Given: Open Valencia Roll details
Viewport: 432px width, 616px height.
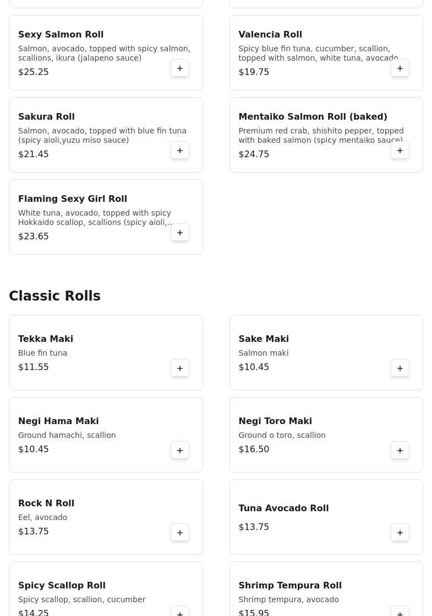Looking at the screenshot, I should [x=270, y=35].
